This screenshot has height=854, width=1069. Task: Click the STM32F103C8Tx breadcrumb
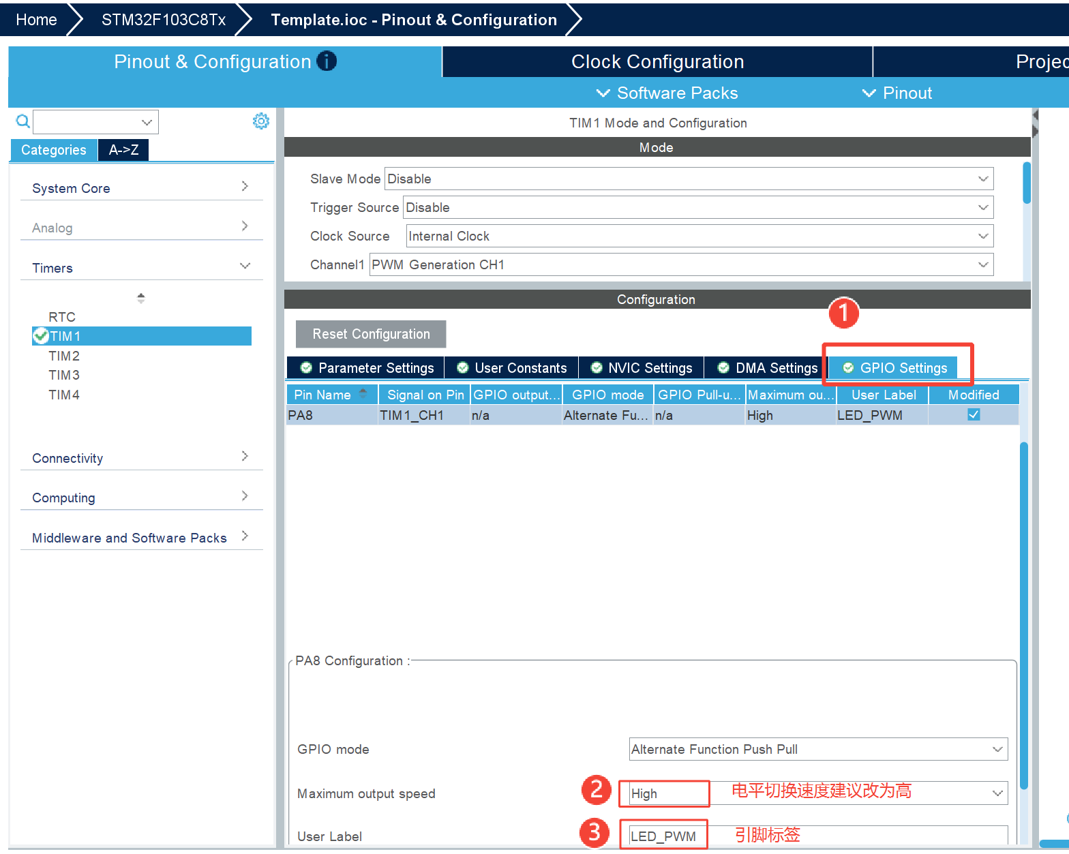click(x=164, y=20)
